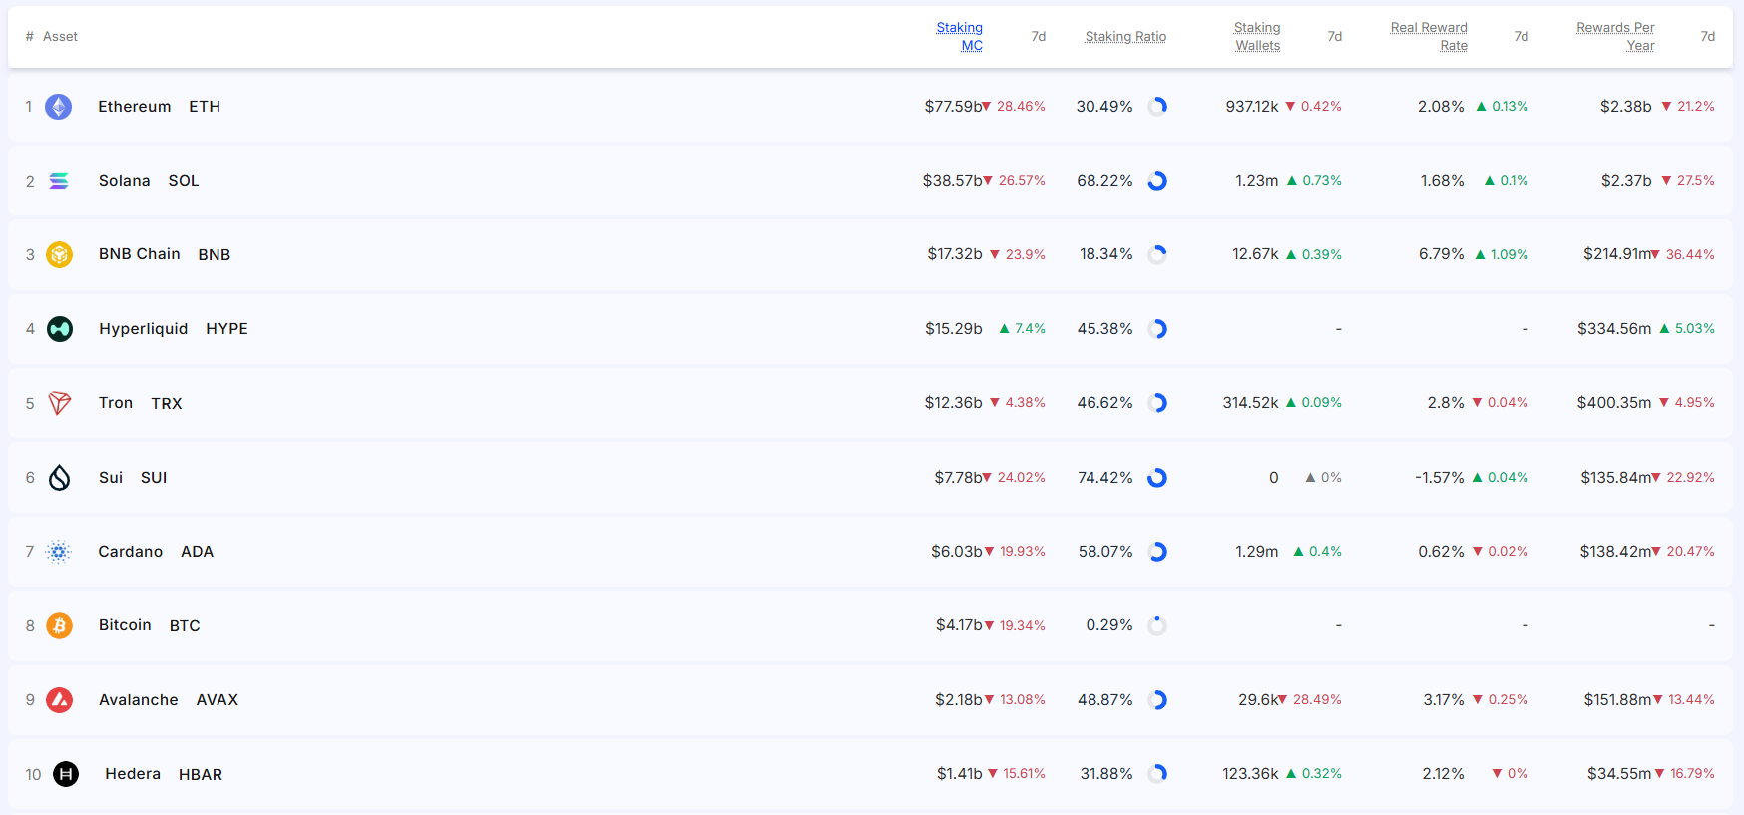This screenshot has height=815, width=1744.
Task: Sort by Staking Wallets column header
Action: coord(1257,36)
